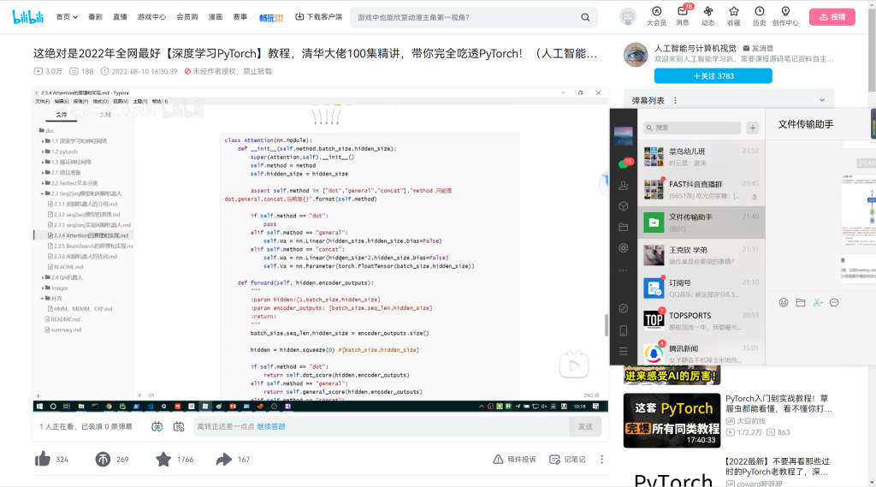Expand the 2.4 QA机器人 folder
The image size is (876, 487).
tap(43, 277)
